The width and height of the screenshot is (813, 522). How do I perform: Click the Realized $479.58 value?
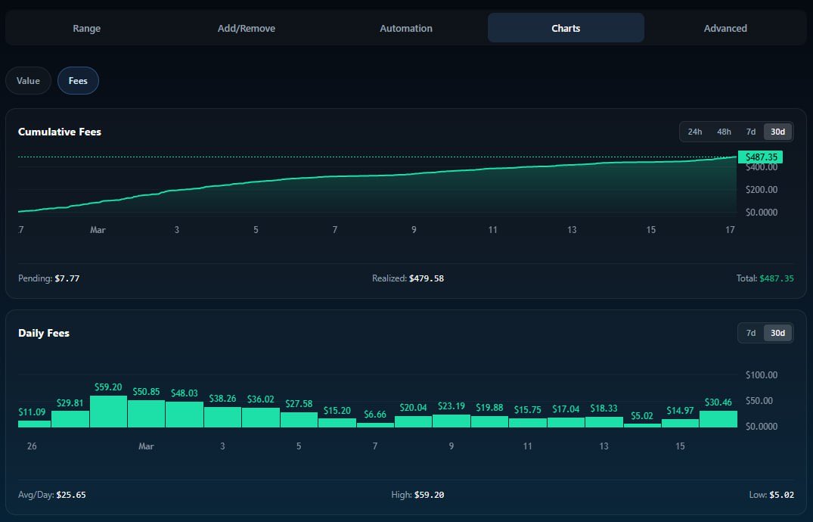point(427,278)
